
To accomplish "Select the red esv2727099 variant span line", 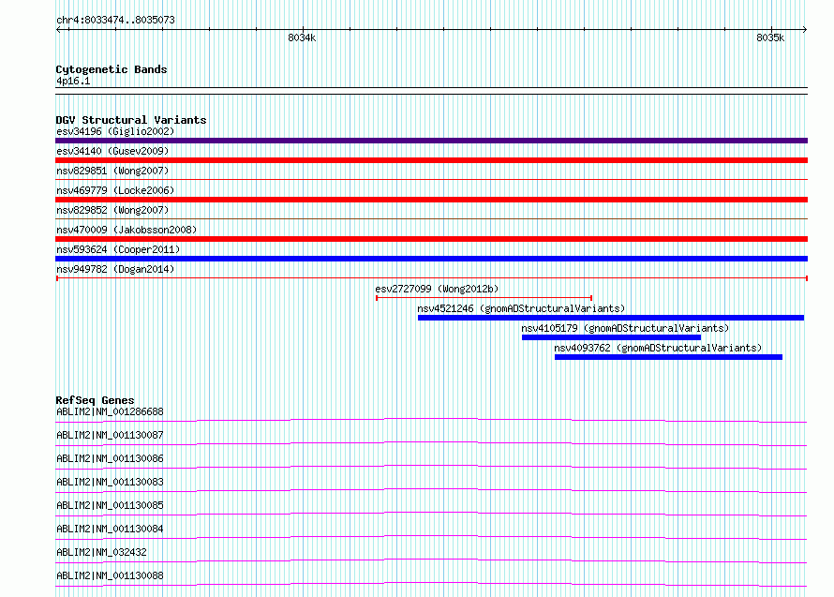I will (x=484, y=298).
